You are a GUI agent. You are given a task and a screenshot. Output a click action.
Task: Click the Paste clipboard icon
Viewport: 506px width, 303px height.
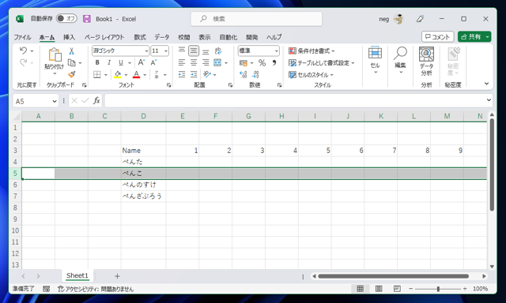(55, 54)
